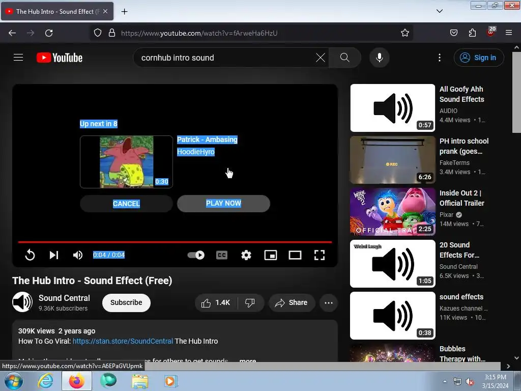Viewport: 521px width, 391px height.
Task: Go back in browser history
Action: tap(12, 33)
